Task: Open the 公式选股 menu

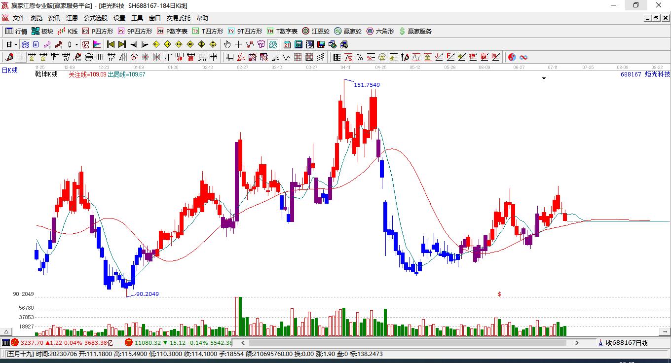Action: point(96,18)
